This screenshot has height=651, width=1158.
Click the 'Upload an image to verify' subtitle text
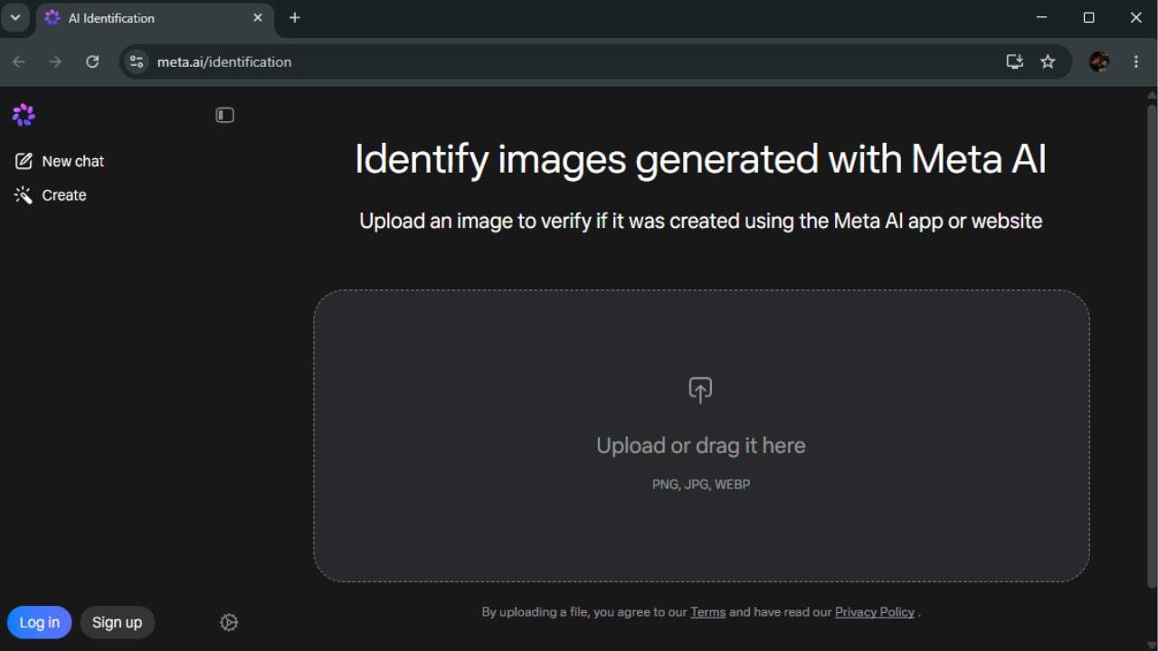pyautogui.click(x=700, y=221)
